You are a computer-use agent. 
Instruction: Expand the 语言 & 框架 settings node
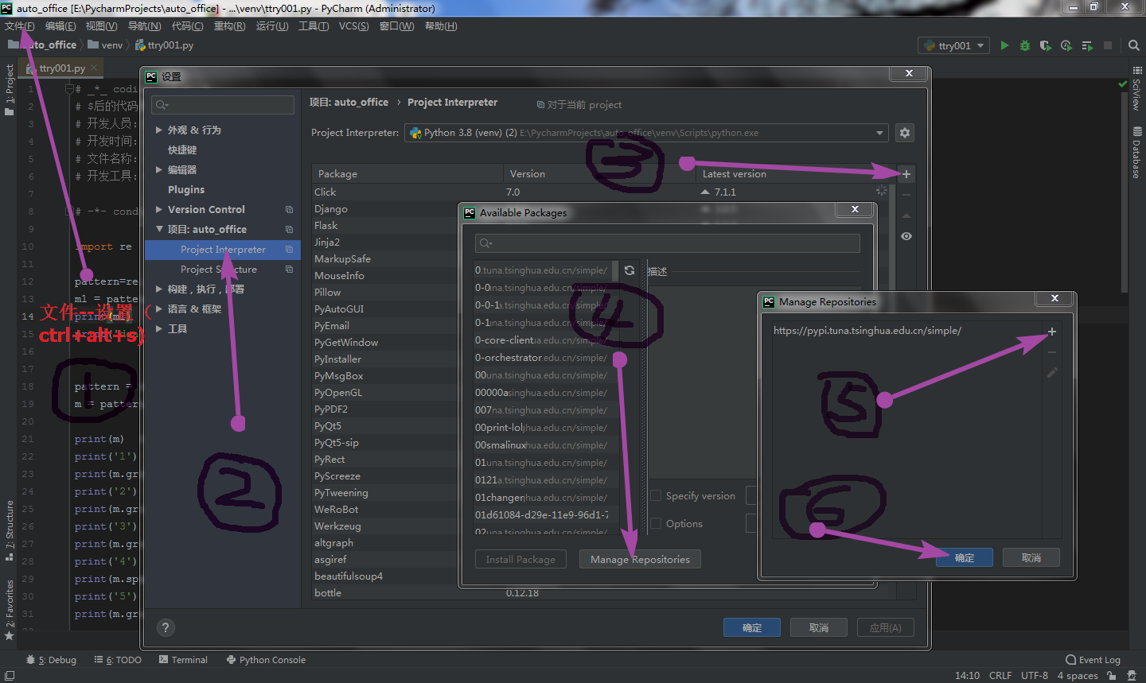[x=159, y=309]
